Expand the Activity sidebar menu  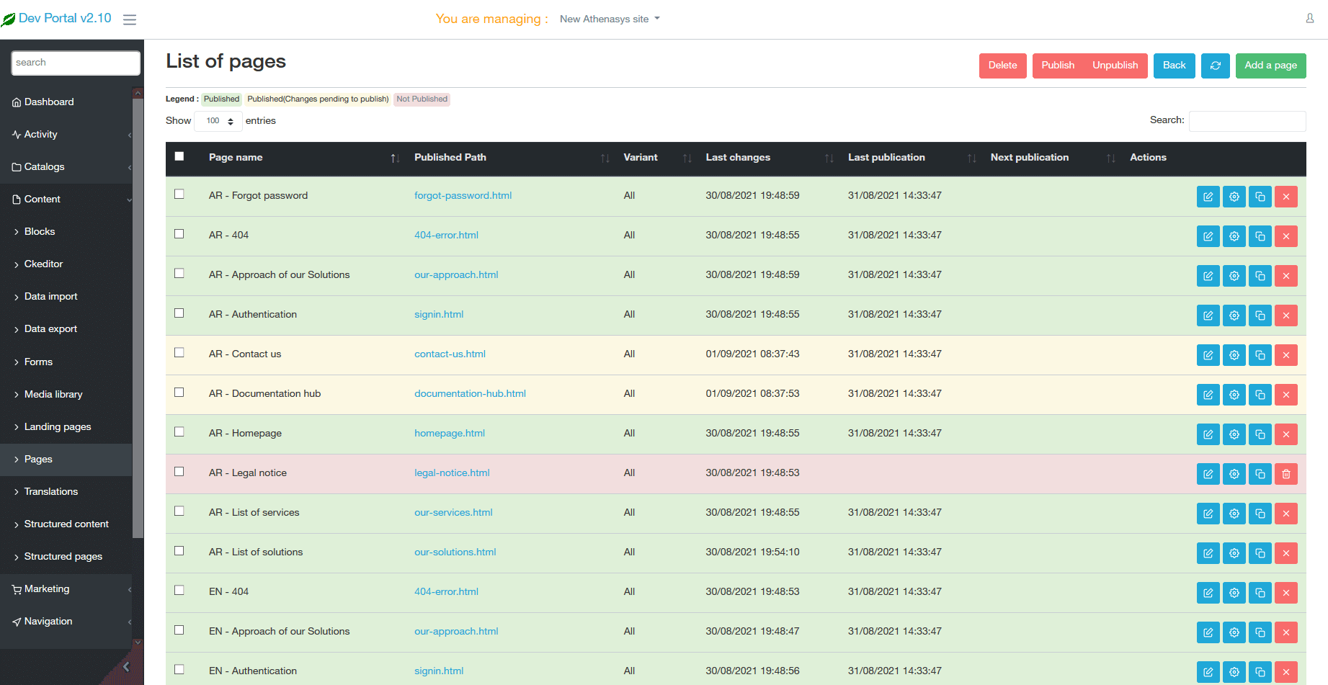click(66, 135)
